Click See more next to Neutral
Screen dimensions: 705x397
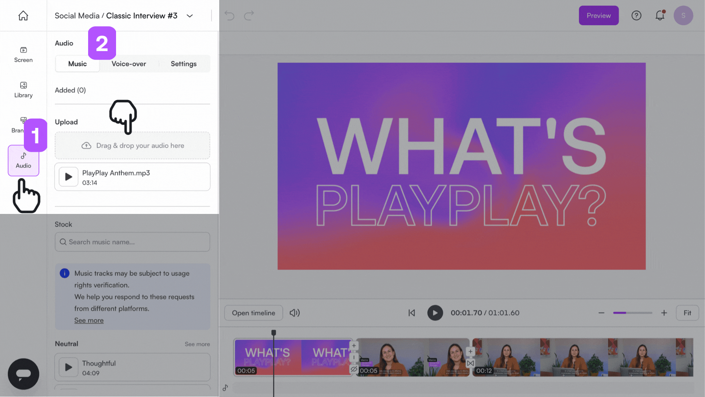(x=197, y=344)
